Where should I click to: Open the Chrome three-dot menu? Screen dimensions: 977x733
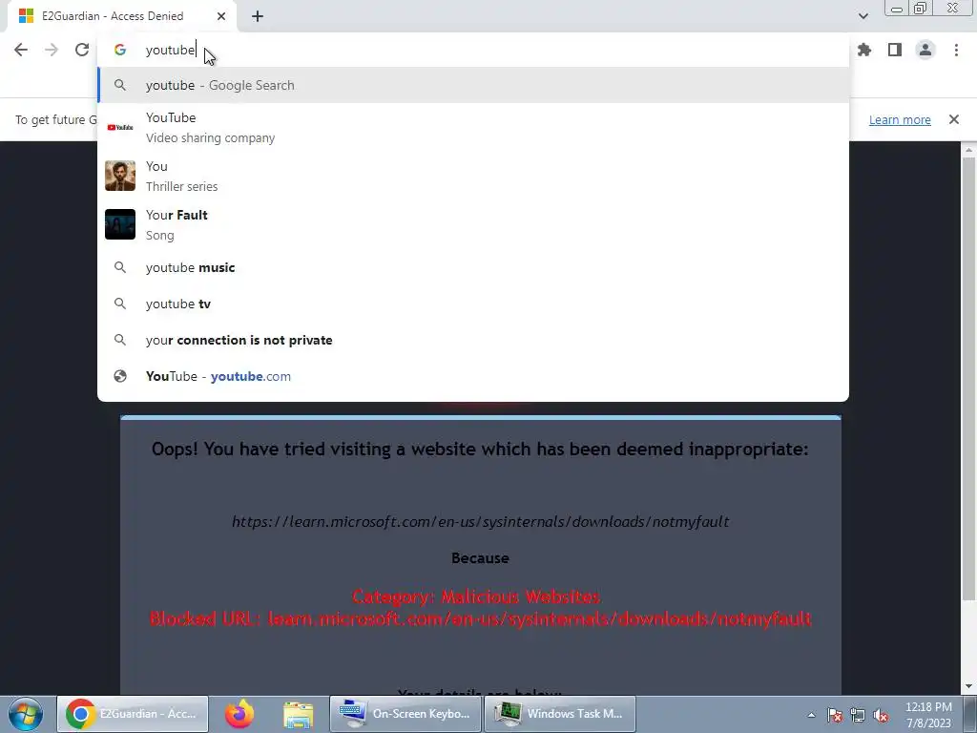coord(956,50)
